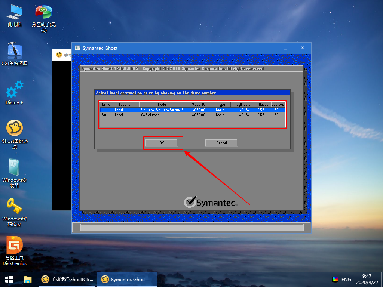Viewport: 383px width, 287px height.
Task: Minimize the Symantec Ghost window
Action: (269, 48)
